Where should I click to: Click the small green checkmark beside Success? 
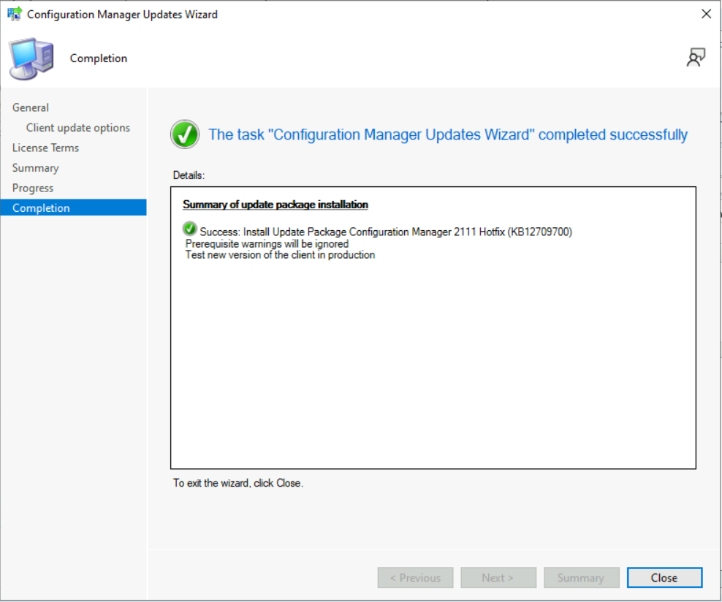[x=190, y=228]
